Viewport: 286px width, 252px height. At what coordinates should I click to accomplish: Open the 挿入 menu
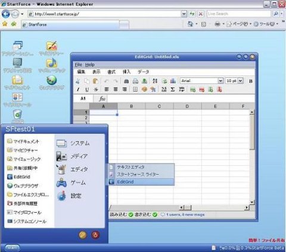tap(126, 72)
